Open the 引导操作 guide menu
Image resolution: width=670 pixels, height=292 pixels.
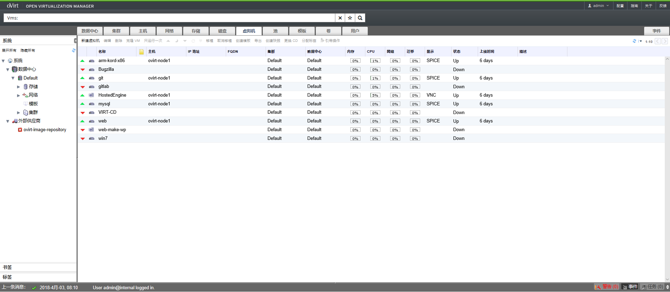330,41
